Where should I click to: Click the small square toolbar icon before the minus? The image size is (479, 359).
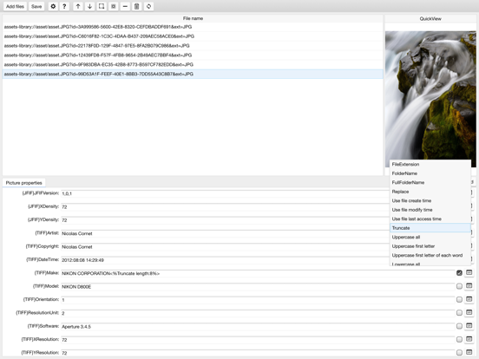(114, 6)
